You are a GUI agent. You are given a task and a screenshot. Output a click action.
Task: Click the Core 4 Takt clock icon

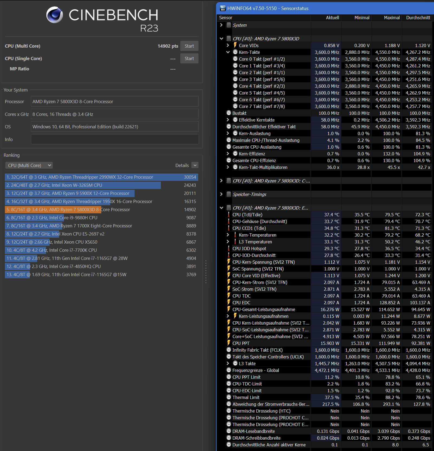(x=235, y=86)
